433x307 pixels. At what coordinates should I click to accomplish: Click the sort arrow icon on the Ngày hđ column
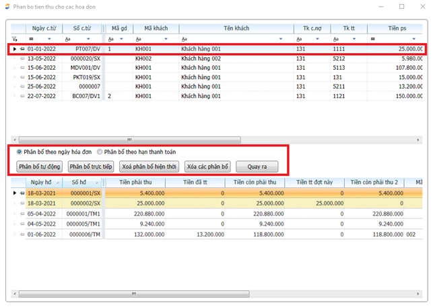[58, 182]
